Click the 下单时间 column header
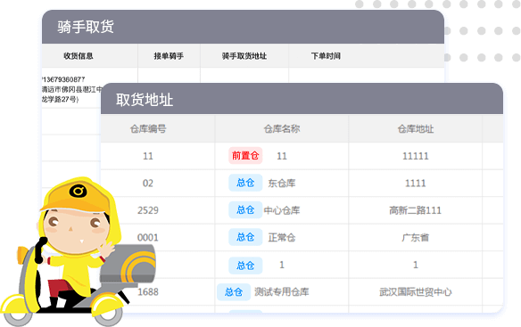521x327 pixels. [x=326, y=56]
